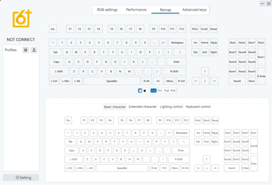Select the Num0 key on upper keyboard
Image resolution: width=272 pixels, height=185 pixels.
237,81
